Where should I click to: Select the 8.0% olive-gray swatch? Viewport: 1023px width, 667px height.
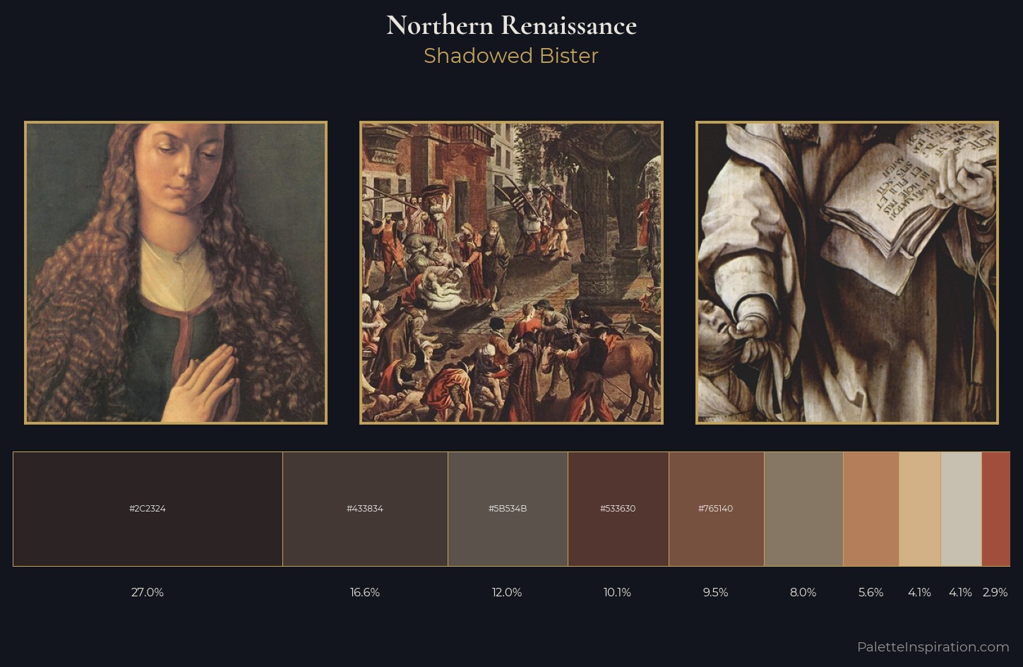click(803, 509)
